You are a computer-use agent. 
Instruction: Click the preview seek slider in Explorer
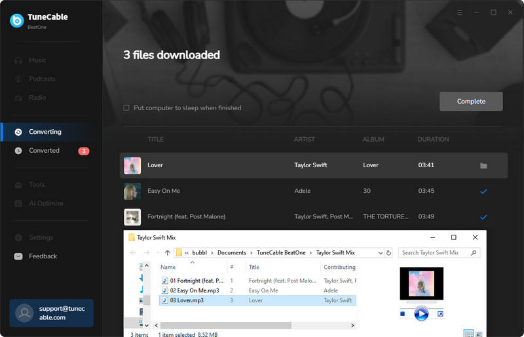coord(421,302)
